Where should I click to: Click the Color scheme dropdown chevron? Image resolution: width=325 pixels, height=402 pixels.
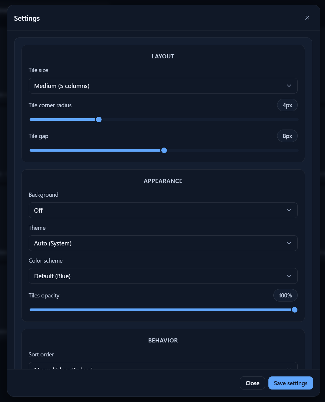(x=289, y=276)
